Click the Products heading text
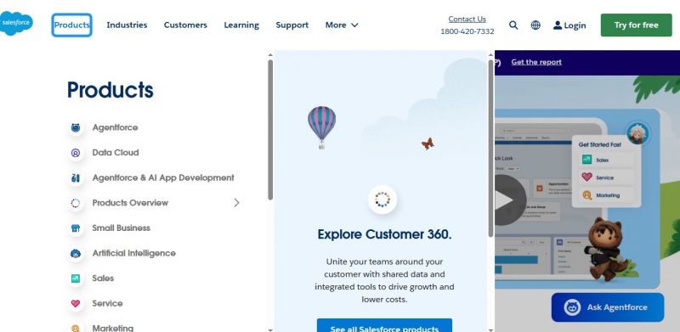 [110, 90]
